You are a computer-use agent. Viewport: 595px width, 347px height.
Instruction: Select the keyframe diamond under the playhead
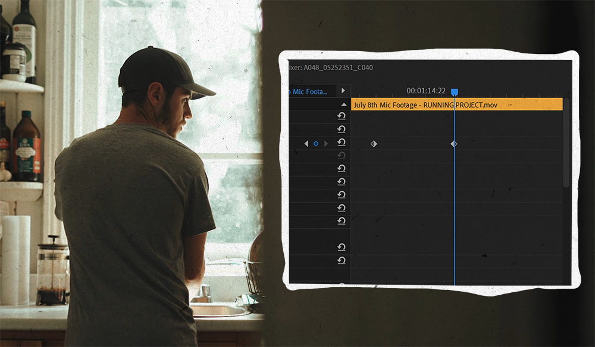(x=454, y=143)
